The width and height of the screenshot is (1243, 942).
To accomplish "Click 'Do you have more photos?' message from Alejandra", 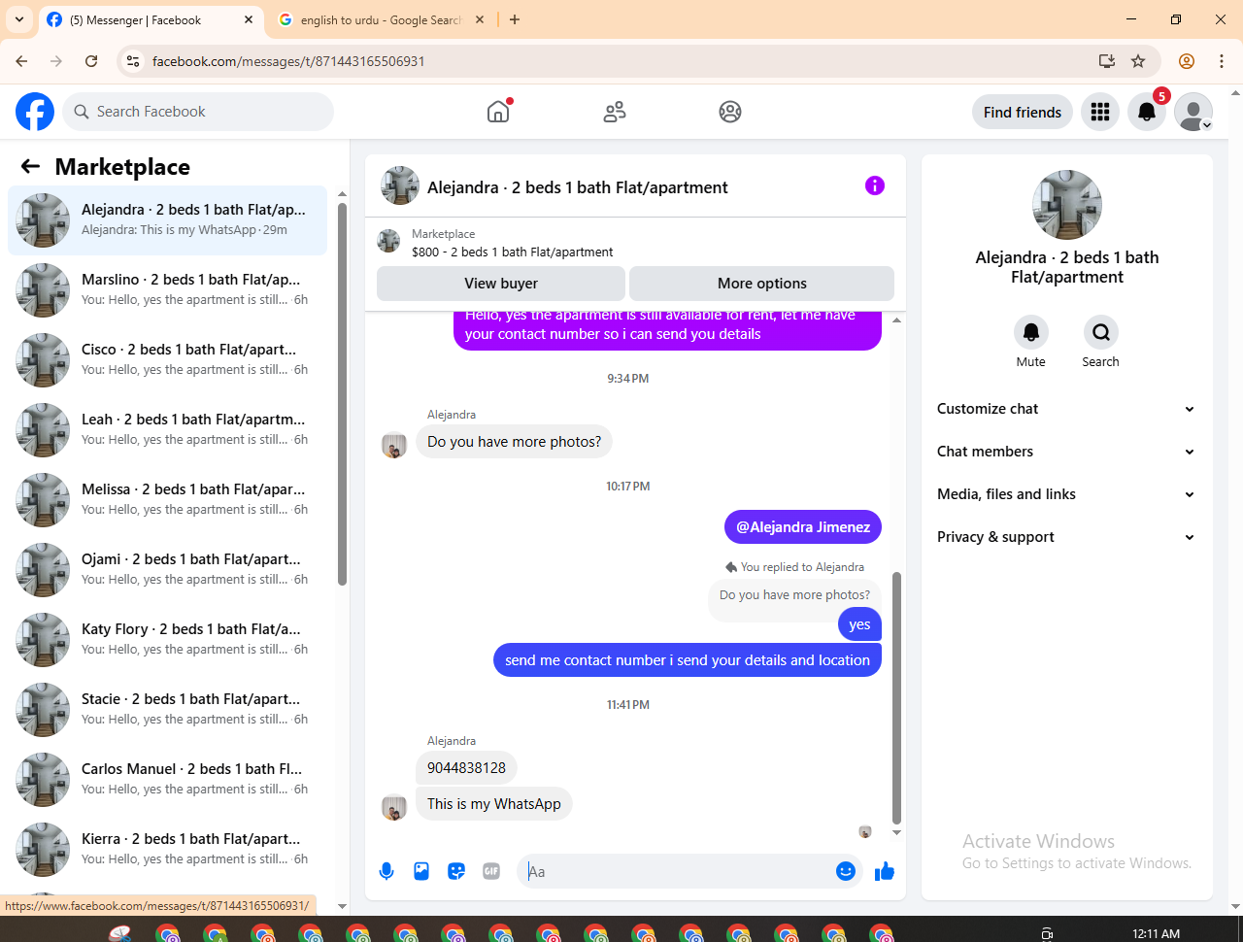I will point(514,442).
